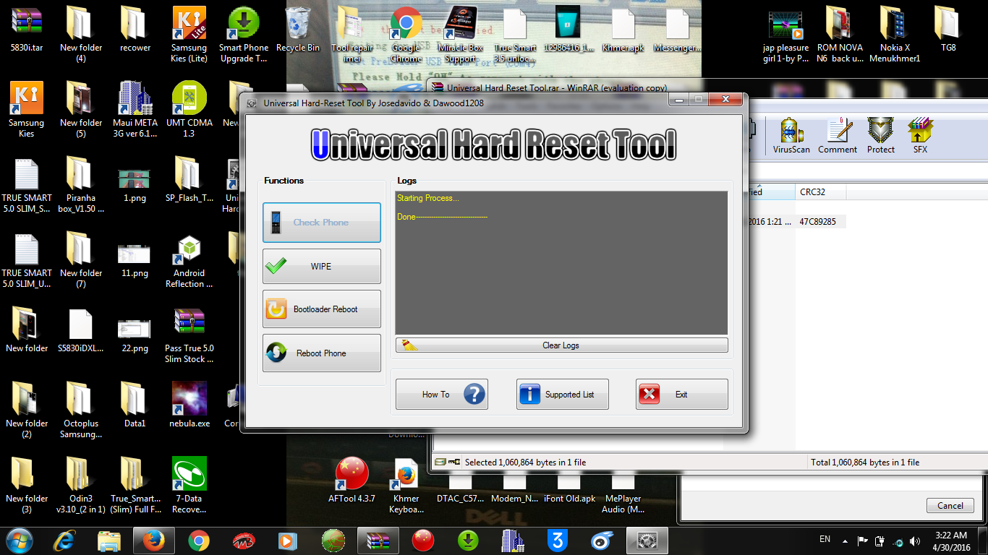Select Khmer.apk file on desktop

click(623, 30)
